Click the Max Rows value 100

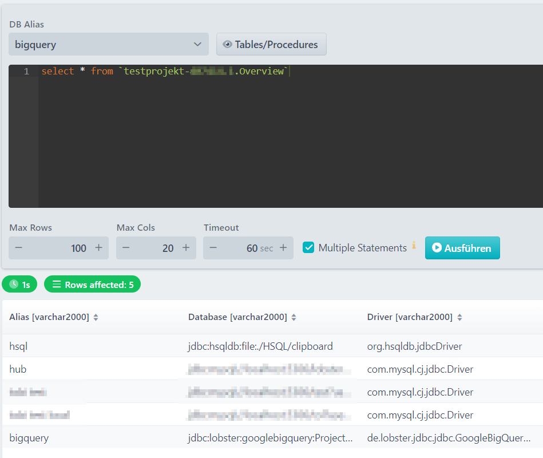78,248
